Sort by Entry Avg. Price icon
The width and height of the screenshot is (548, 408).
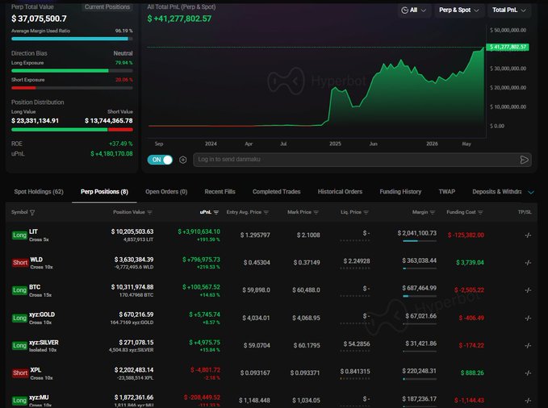pos(266,212)
